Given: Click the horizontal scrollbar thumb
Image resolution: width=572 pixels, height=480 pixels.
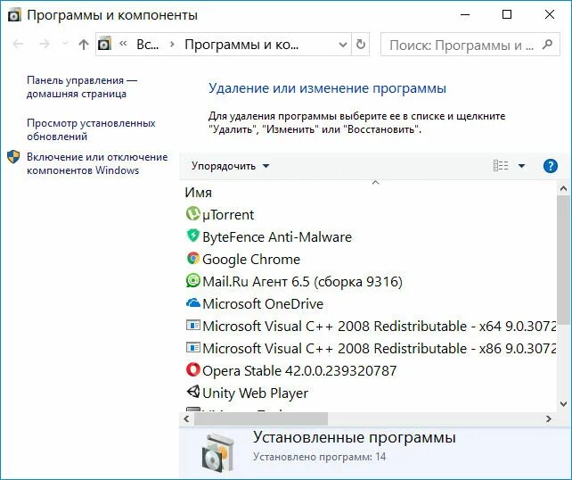Looking at the screenshot, I should pos(261,418).
